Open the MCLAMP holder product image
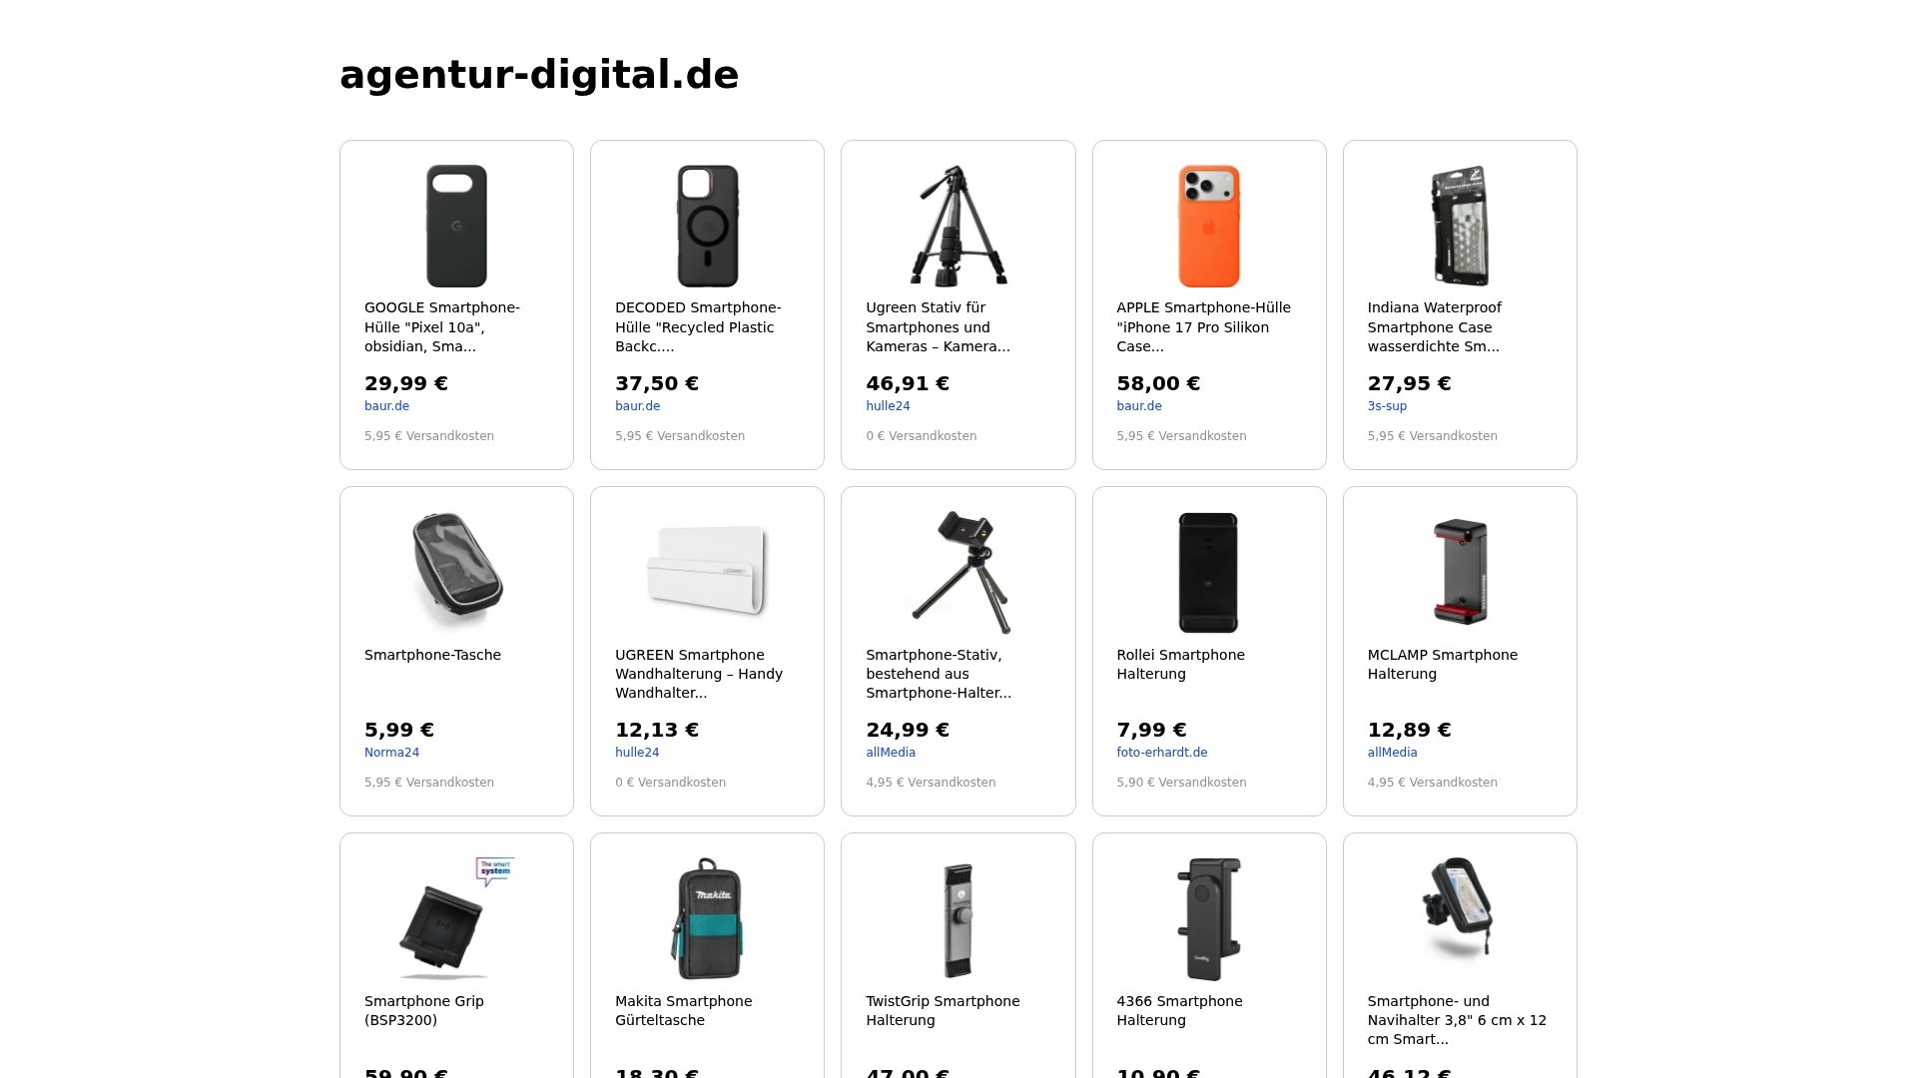 coord(1460,573)
